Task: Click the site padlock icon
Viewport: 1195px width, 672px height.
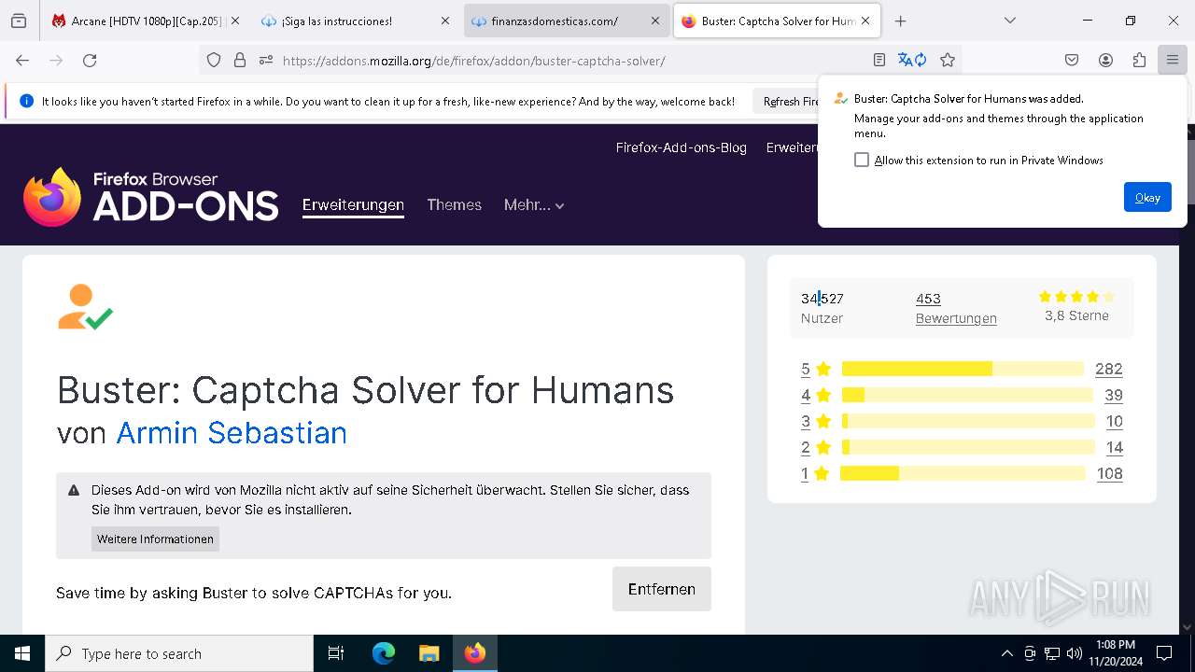Action: 240,60
